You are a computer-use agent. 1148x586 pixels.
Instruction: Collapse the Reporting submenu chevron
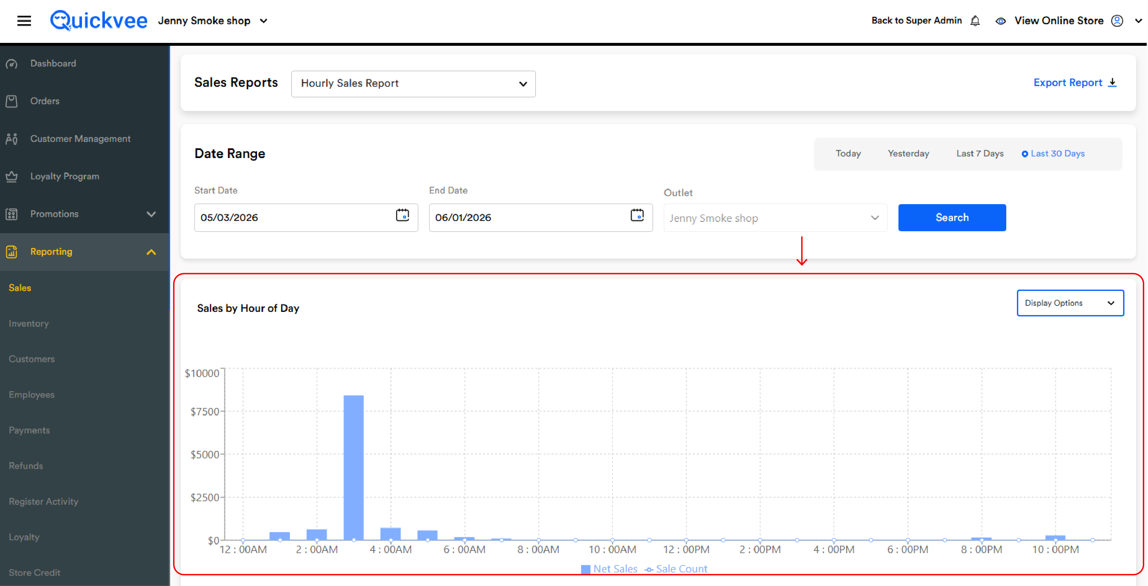[x=151, y=252]
